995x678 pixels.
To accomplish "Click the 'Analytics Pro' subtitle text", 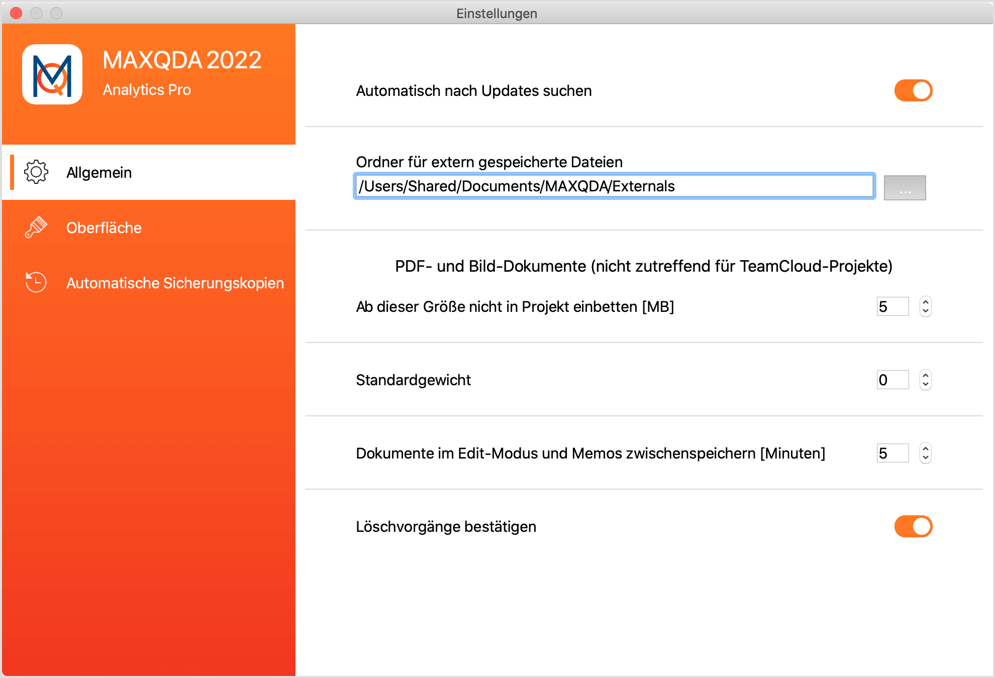I will 147,90.
